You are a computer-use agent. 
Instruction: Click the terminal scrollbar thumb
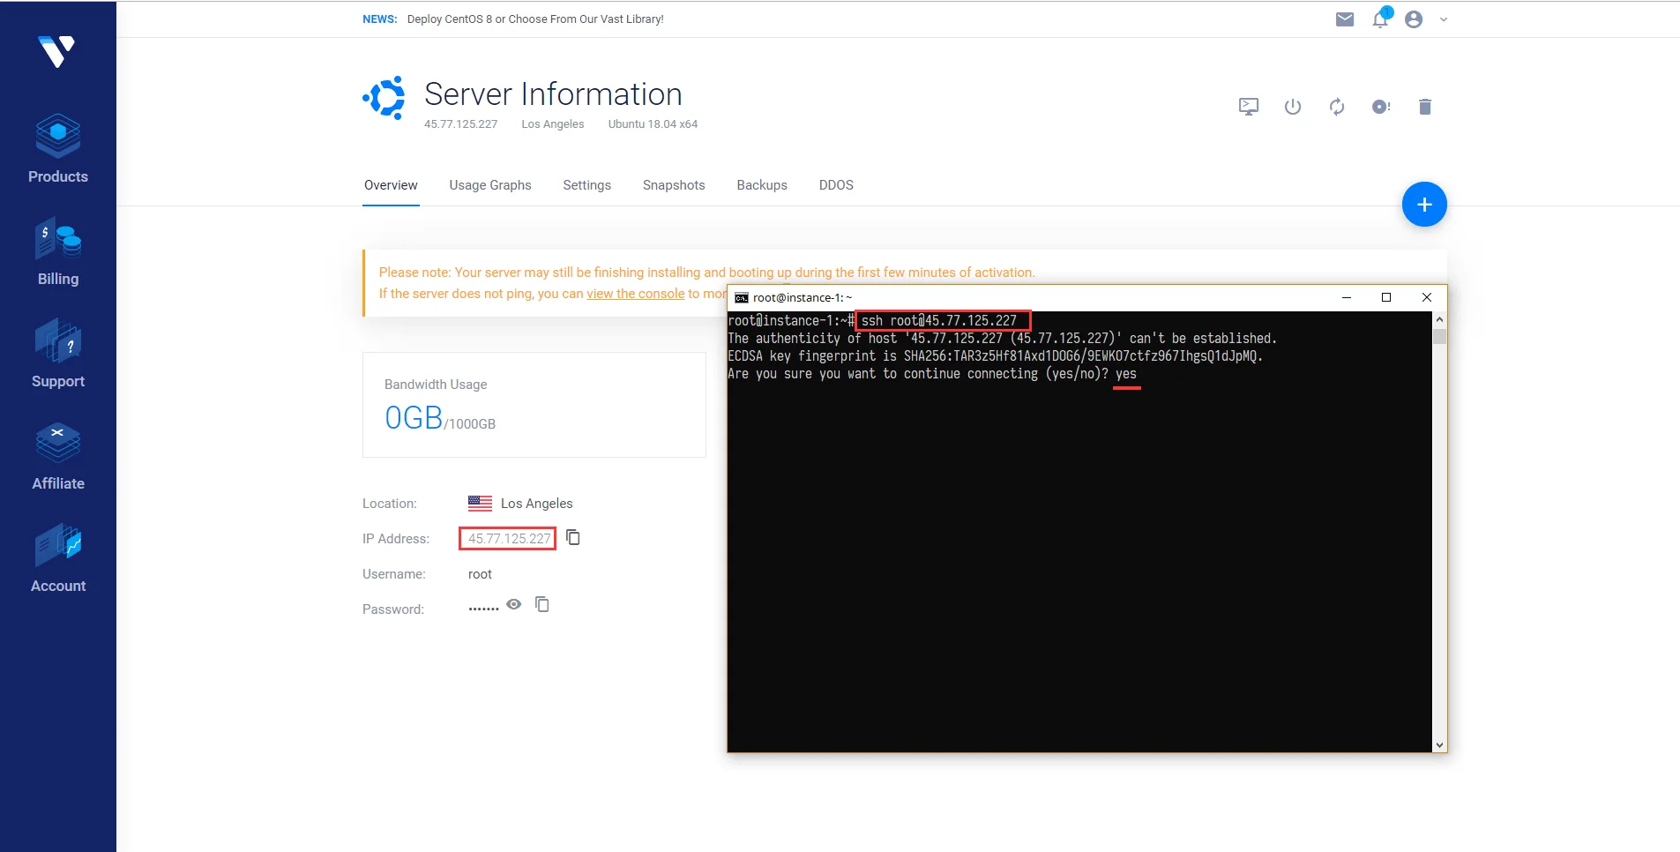[x=1439, y=336]
